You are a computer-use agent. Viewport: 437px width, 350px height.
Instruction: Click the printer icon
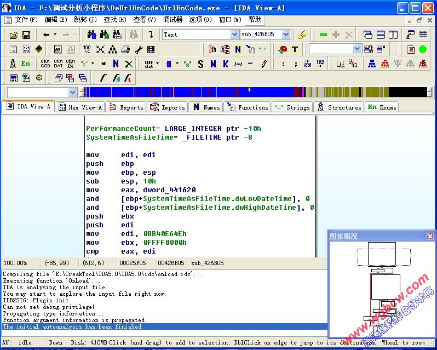(x=125, y=50)
